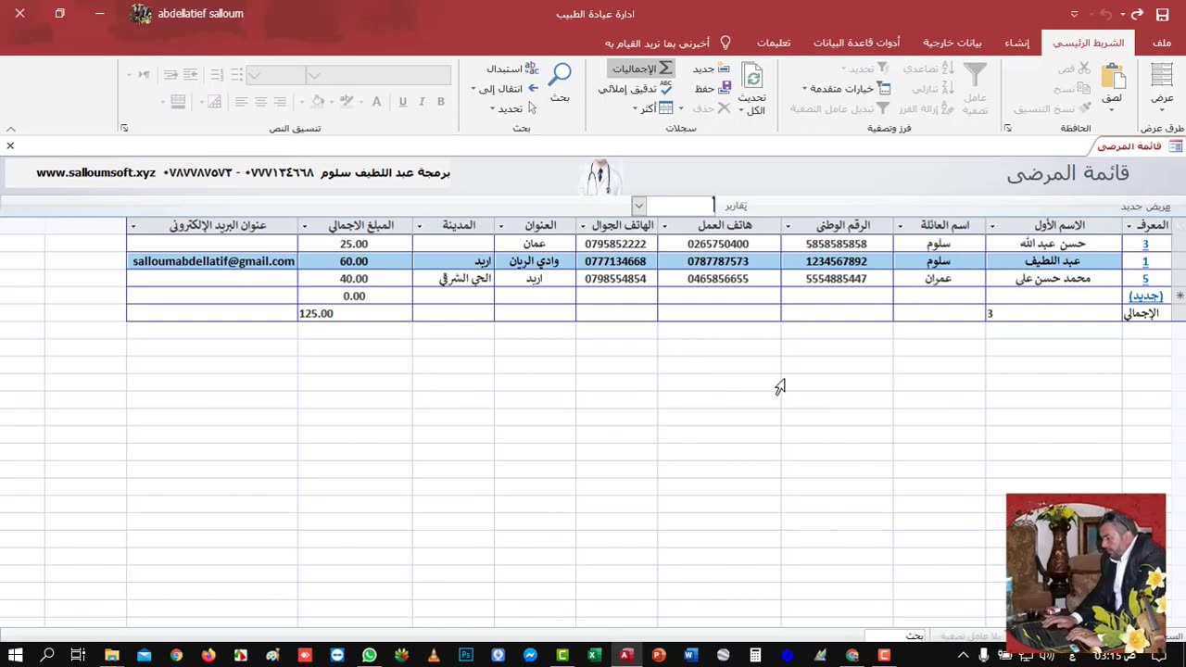Click the Save icon in title bar
The height and width of the screenshot is (667, 1186).
point(1162,14)
